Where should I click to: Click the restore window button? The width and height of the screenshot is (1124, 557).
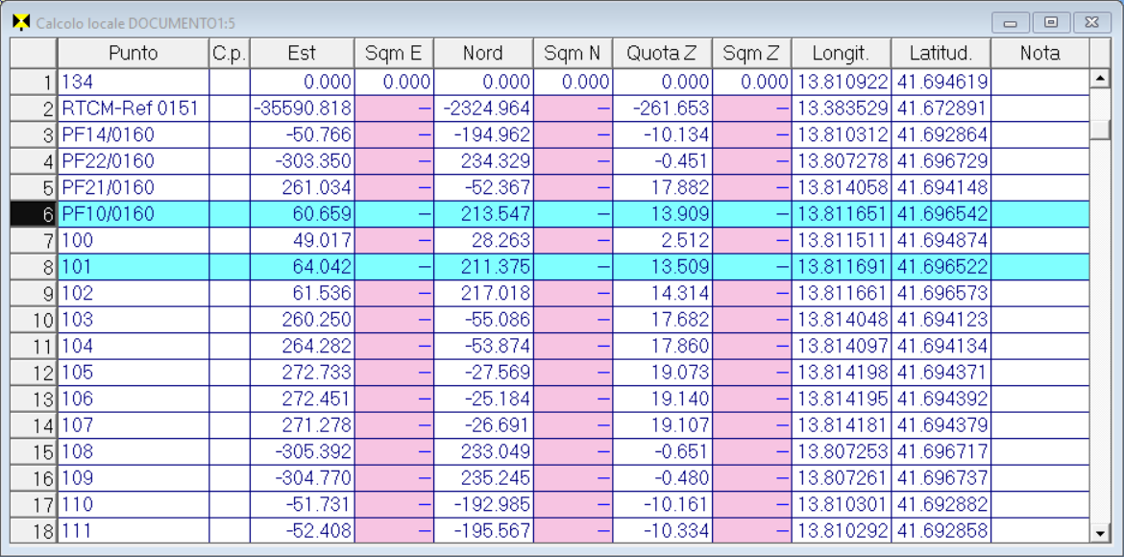click(x=1051, y=22)
